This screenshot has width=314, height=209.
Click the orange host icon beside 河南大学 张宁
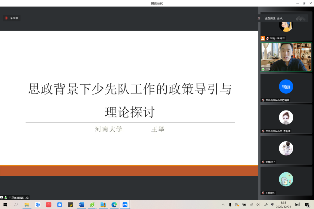tap(263, 38)
